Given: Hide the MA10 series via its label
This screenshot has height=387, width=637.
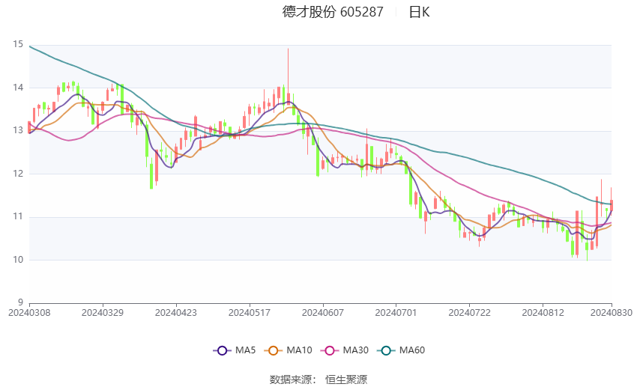Looking at the screenshot, I should pyautogui.click(x=300, y=350).
